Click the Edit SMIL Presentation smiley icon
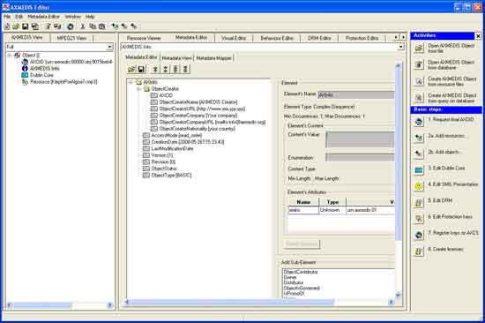This screenshot has width=485, height=323. 419,186
